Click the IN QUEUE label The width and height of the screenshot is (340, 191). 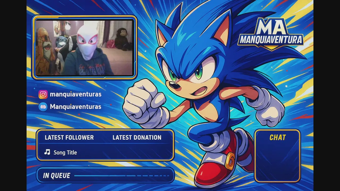tap(57, 176)
